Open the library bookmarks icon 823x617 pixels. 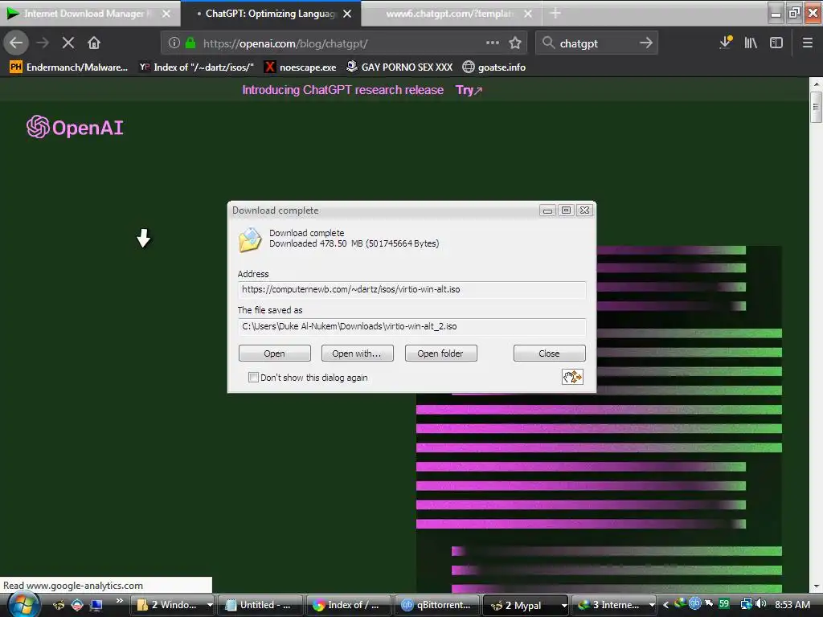tap(751, 43)
